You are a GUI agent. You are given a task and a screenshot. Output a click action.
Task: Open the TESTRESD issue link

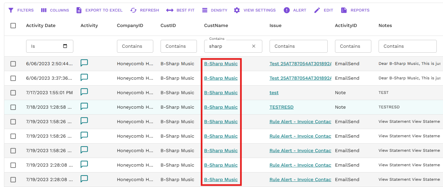click(281, 107)
